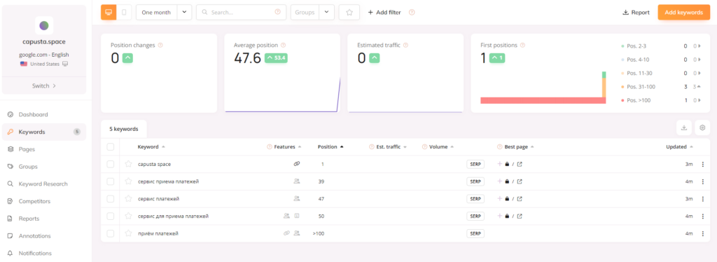Image resolution: width=717 pixels, height=262 pixels.
Task: Open Annotations in sidebar
Action: pyautogui.click(x=44, y=236)
